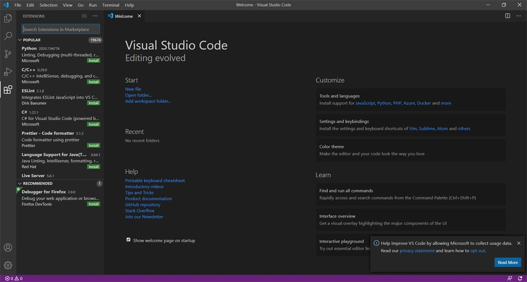Click the New file link
This screenshot has height=282, width=527.
[x=133, y=89]
